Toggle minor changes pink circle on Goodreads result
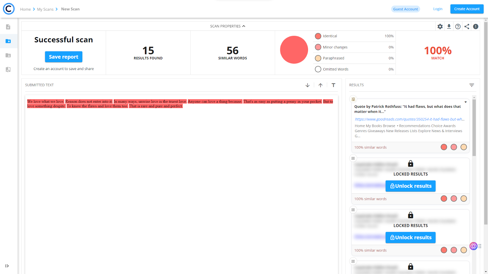 pos(454,147)
